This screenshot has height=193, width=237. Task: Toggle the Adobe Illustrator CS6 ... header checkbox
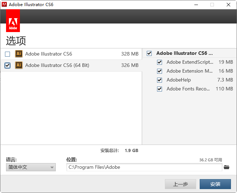149,53
